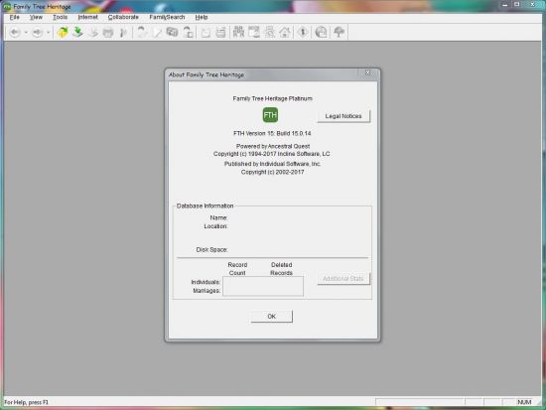Click the person silhouette toolbar icon
The width and height of the screenshot is (546, 410).
click(x=141, y=33)
